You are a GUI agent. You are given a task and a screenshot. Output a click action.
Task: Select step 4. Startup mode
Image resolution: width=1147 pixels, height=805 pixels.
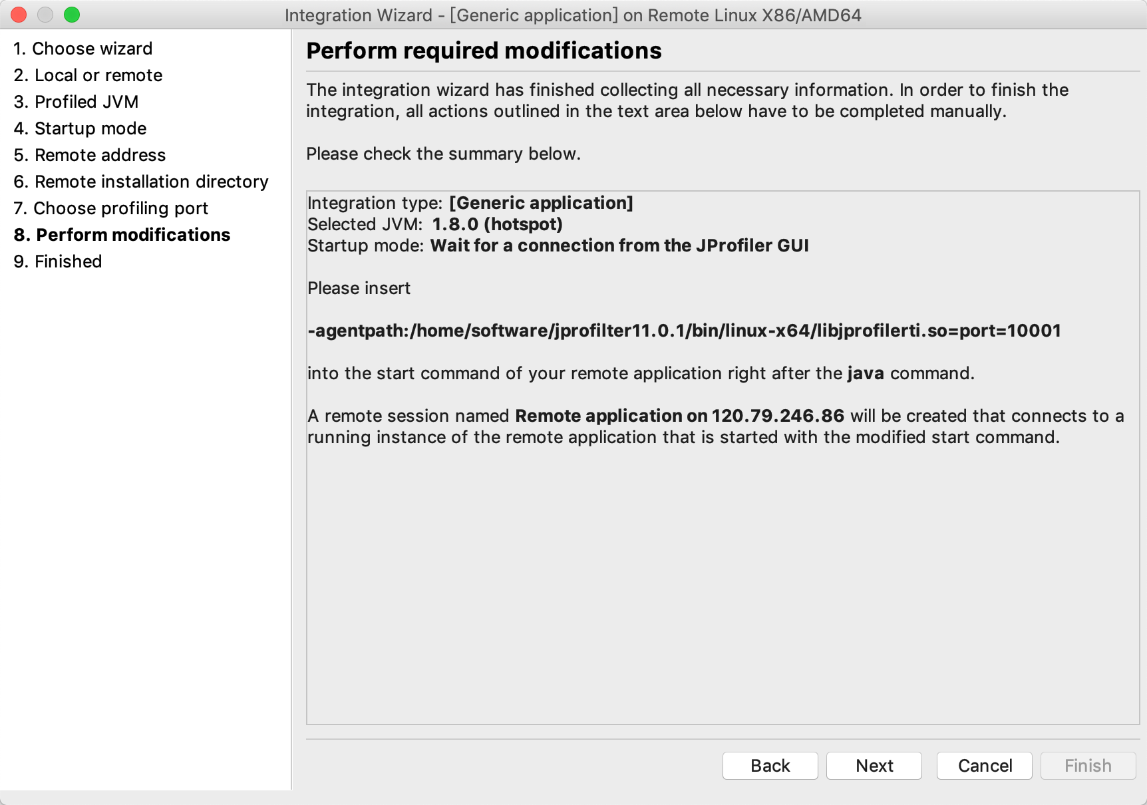[x=80, y=128]
